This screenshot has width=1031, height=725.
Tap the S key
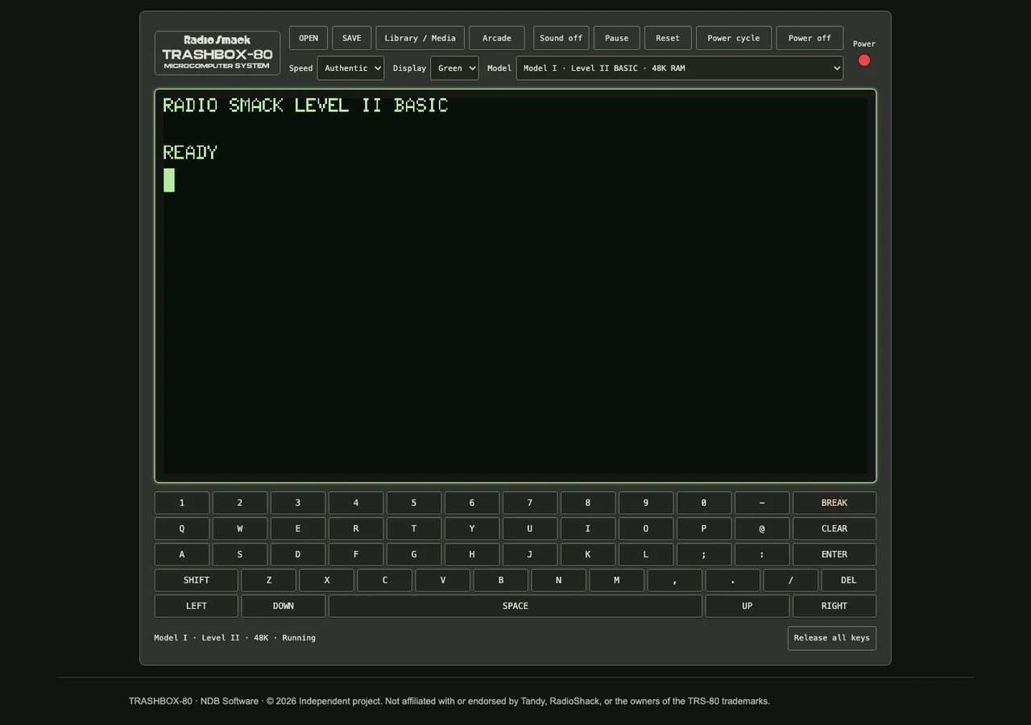tap(240, 554)
